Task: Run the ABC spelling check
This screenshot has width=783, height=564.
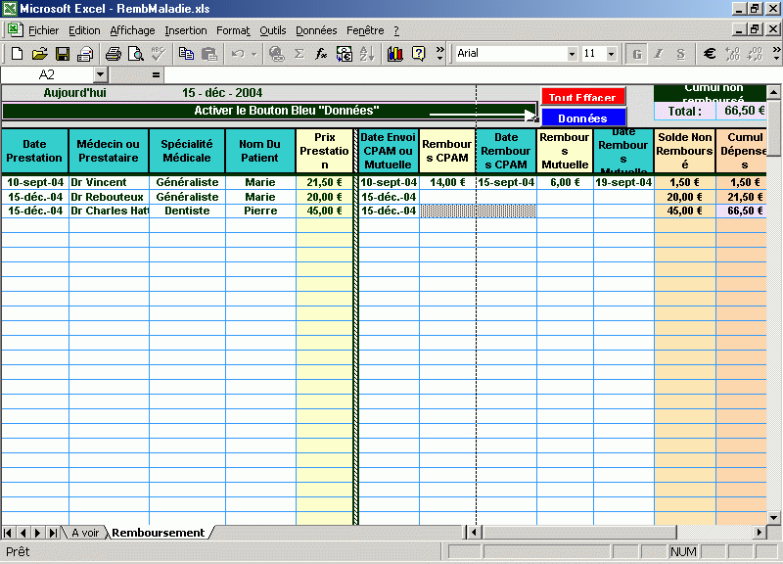Action: point(159,54)
